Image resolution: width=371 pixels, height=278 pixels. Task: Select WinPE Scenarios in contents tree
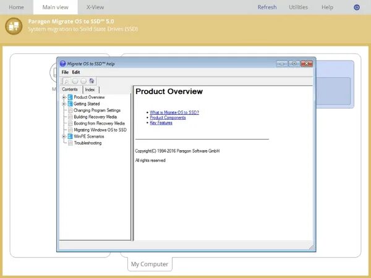[88, 137]
